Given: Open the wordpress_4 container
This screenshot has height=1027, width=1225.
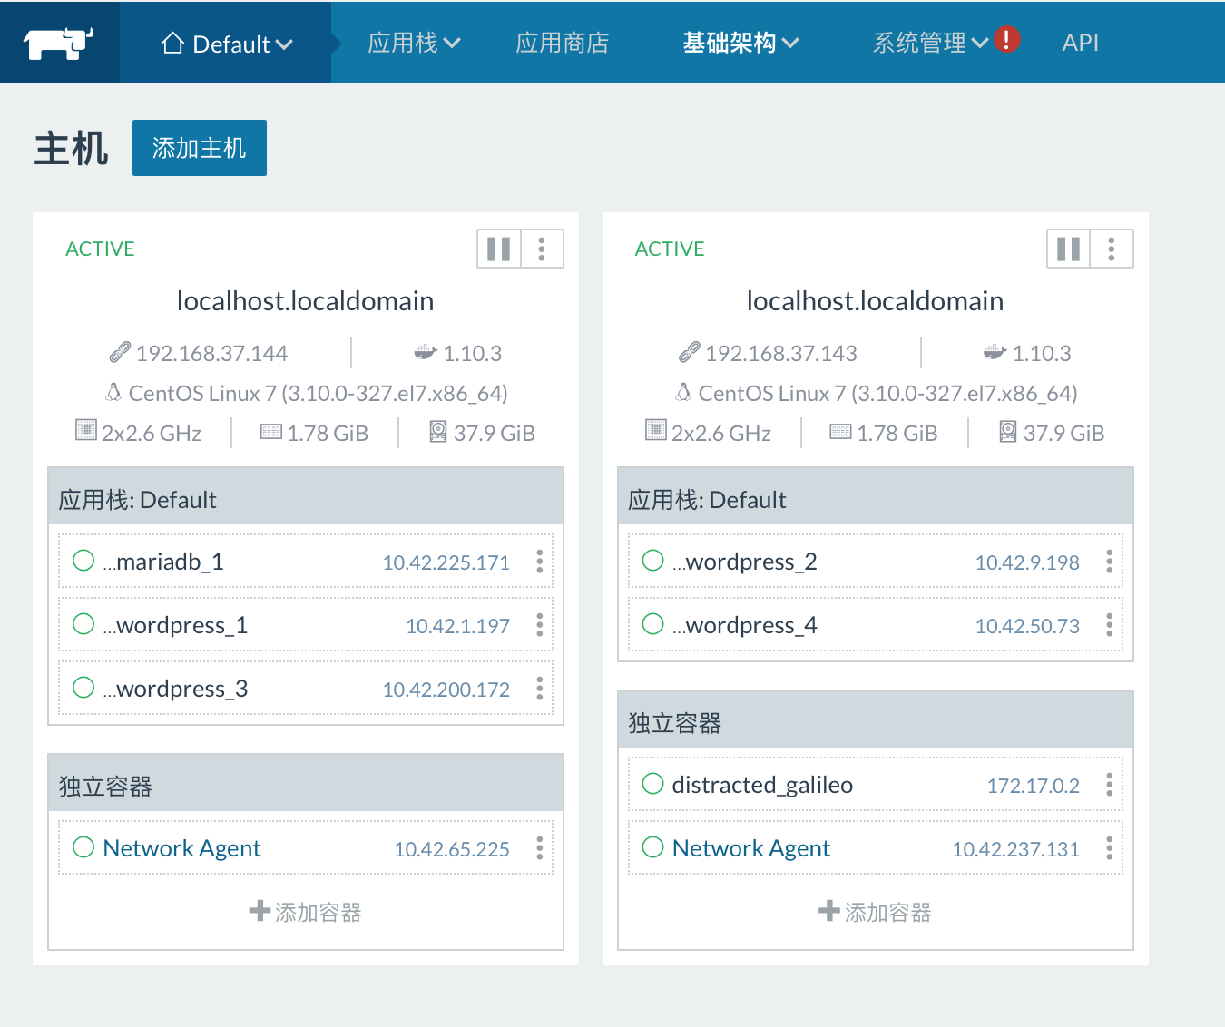Looking at the screenshot, I should click(x=745, y=625).
